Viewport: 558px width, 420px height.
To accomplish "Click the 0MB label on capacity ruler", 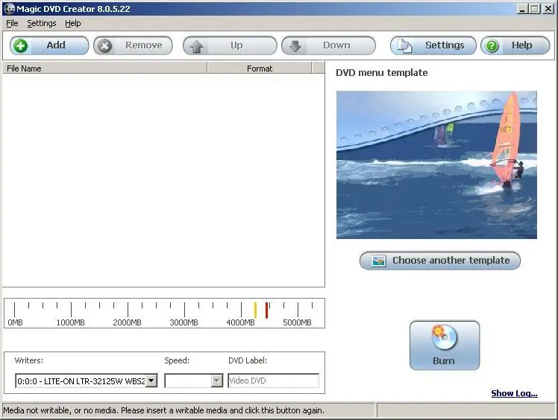I will point(15,322).
